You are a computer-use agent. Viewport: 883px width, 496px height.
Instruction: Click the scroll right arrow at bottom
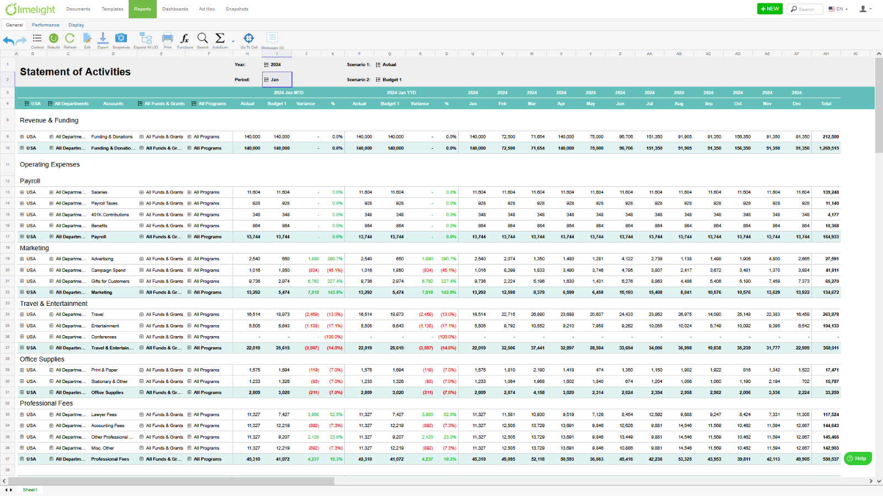click(871, 481)
